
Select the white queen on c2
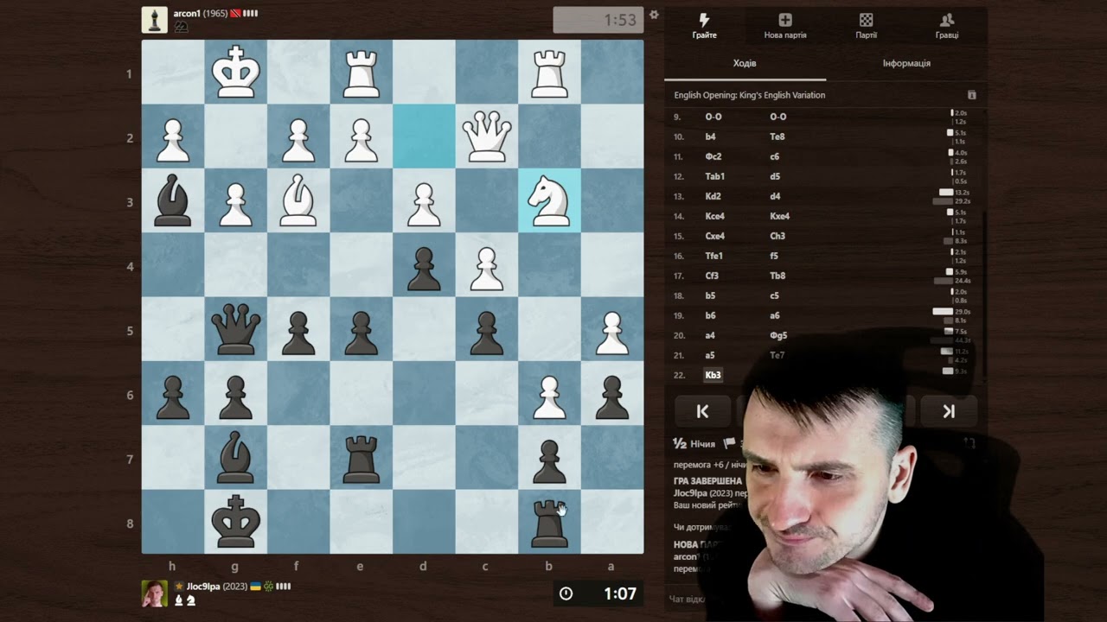[487, 136]
